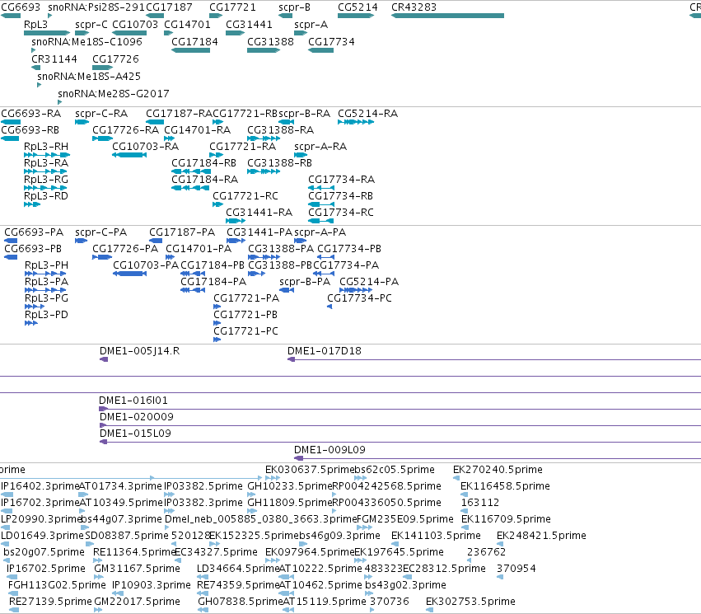Click EST FGH113G02.5prime
The height and width of the screenshot is (614, 701).
(x=13, y=593)
